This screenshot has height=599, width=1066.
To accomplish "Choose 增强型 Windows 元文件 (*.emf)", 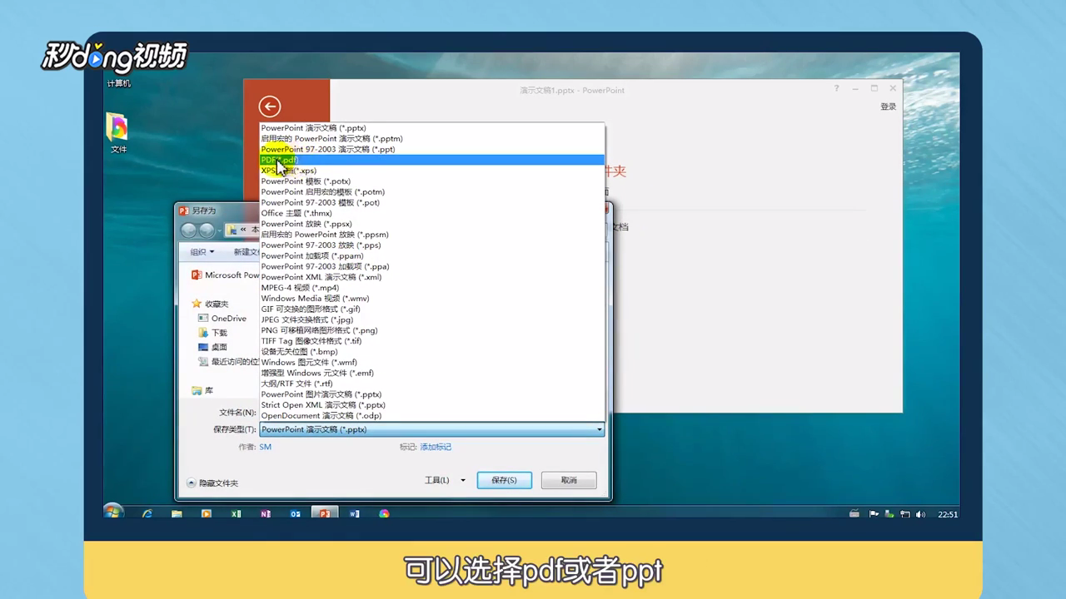I will 431,374.
